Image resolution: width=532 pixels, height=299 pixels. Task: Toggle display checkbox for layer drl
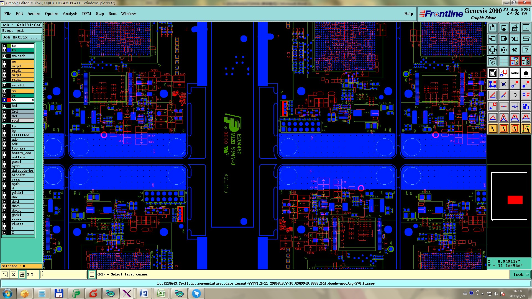4,116
